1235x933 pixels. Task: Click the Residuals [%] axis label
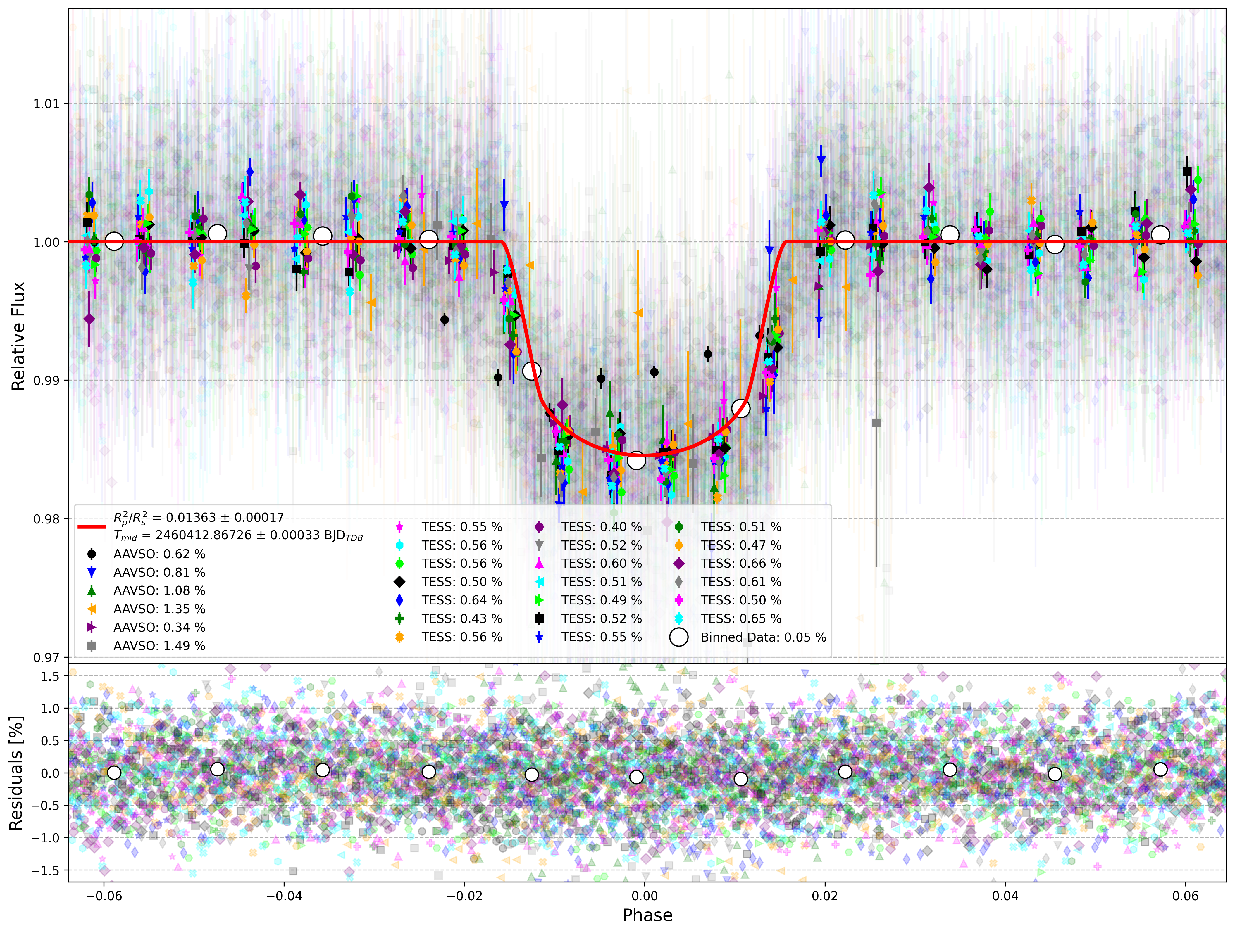[15, 773]
